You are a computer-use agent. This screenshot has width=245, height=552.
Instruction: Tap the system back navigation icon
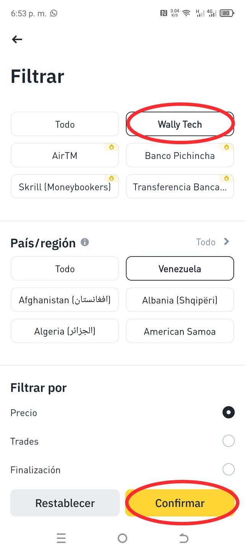tap(184, 538)
